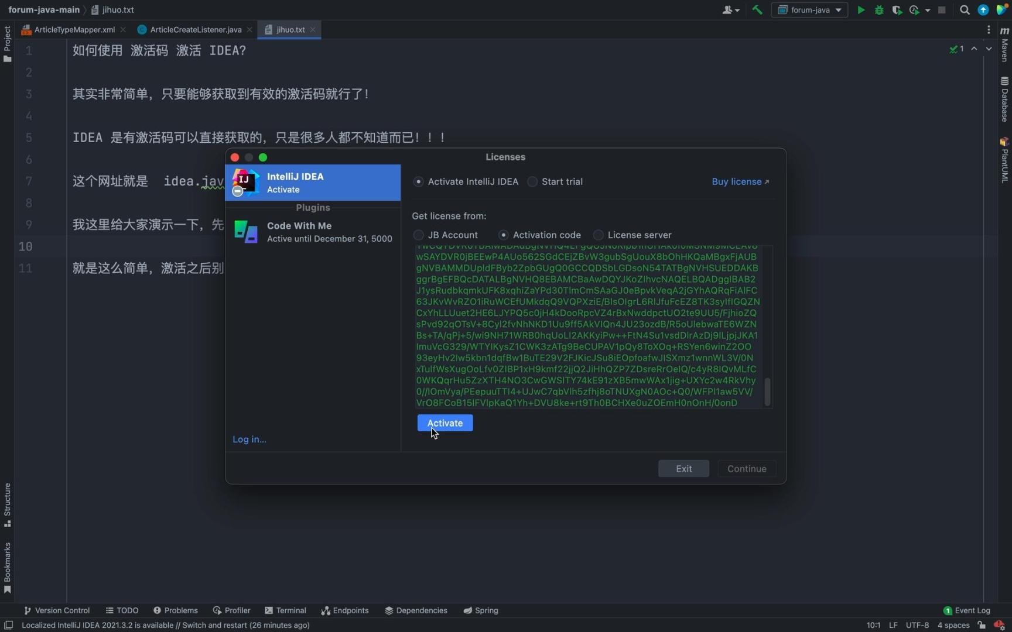Toggle tool window bars icon in status bar
This screenshot has width=1012, height=632.
click(9, 625)
